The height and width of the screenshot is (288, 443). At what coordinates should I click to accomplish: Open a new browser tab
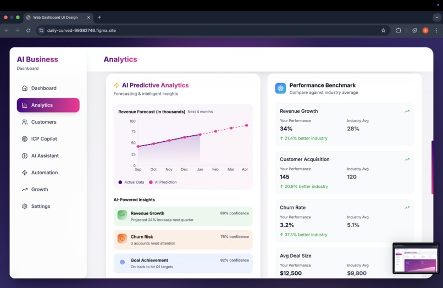(99, 17)
